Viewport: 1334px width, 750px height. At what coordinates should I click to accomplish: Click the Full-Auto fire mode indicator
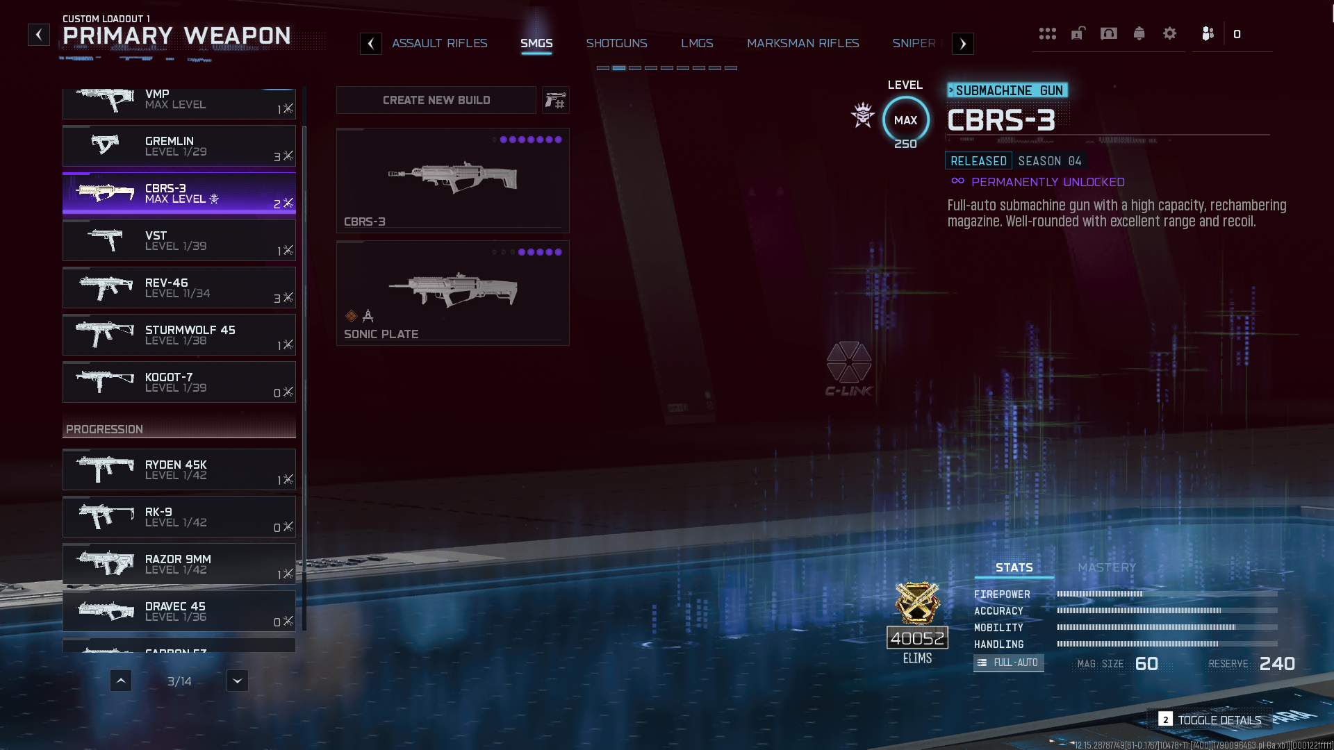[1008, 662]
